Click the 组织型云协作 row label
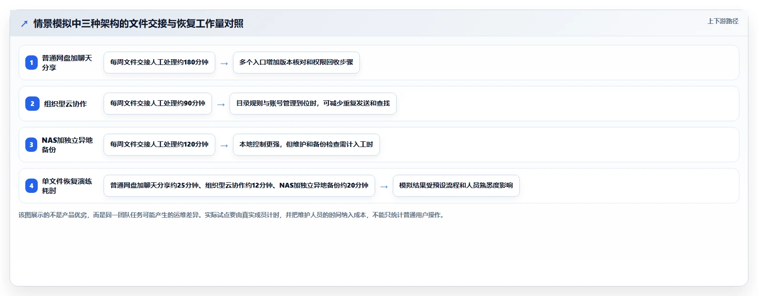 (65, 104)
